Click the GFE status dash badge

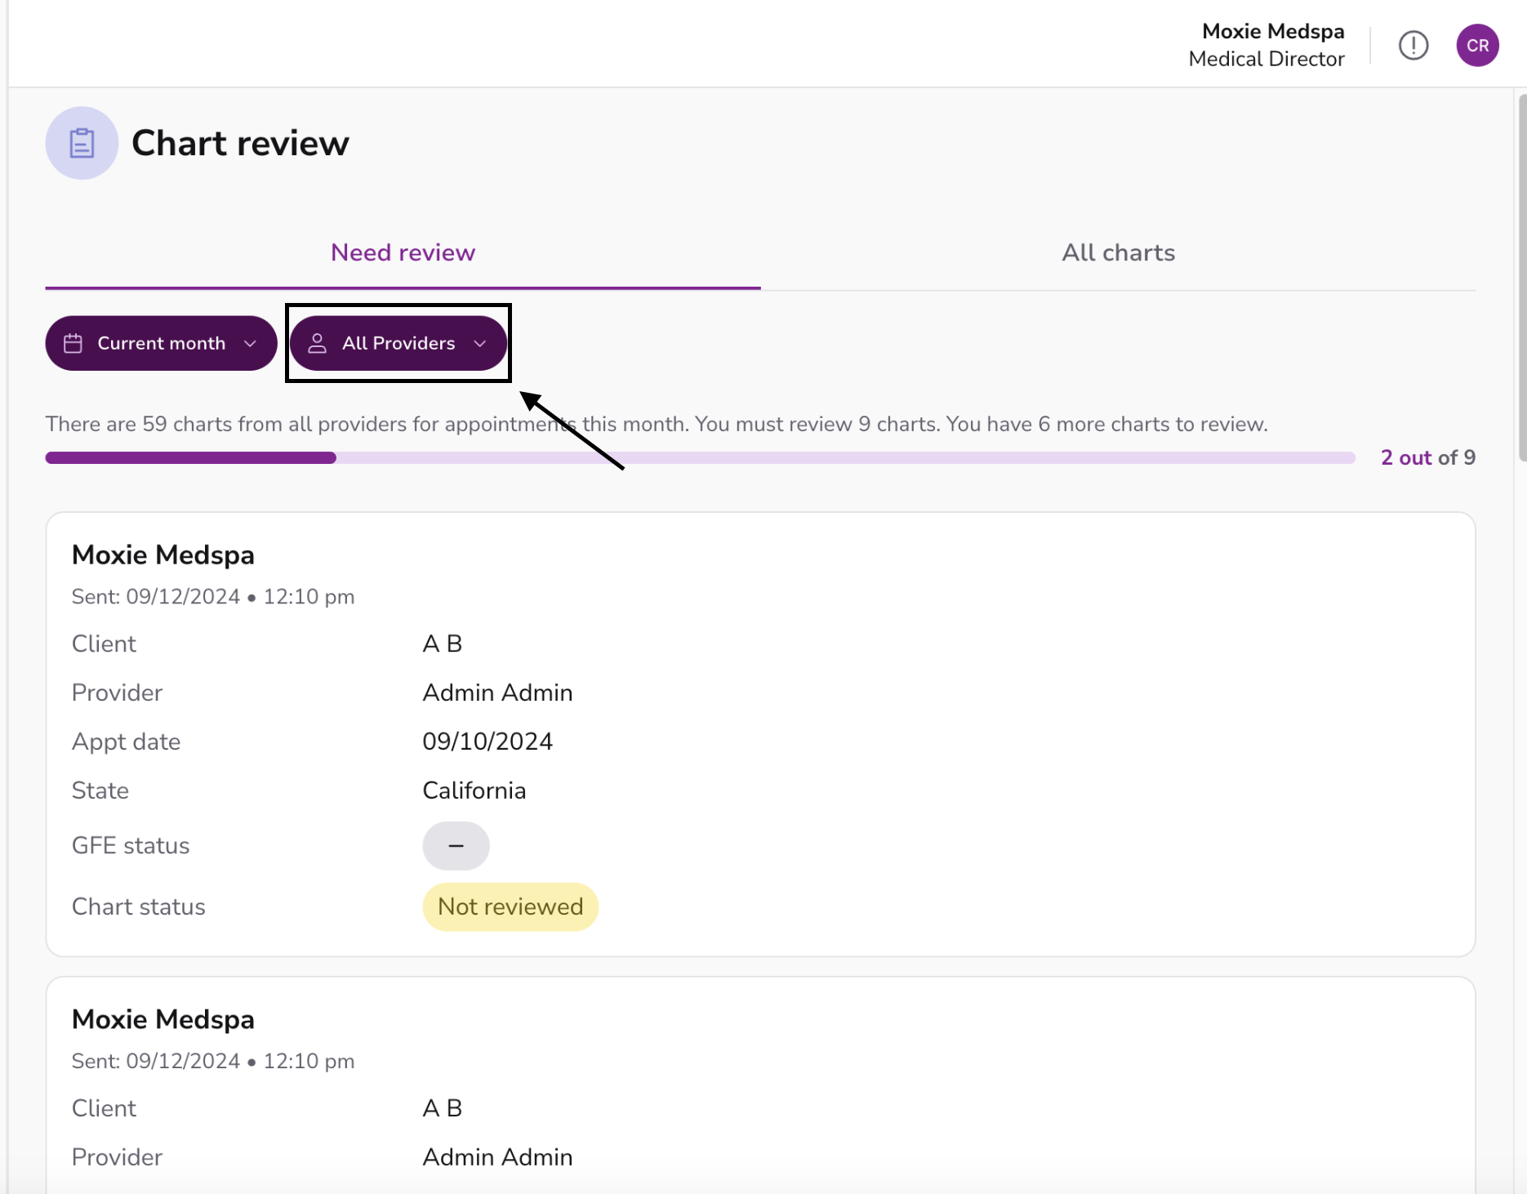click(456, 845)
